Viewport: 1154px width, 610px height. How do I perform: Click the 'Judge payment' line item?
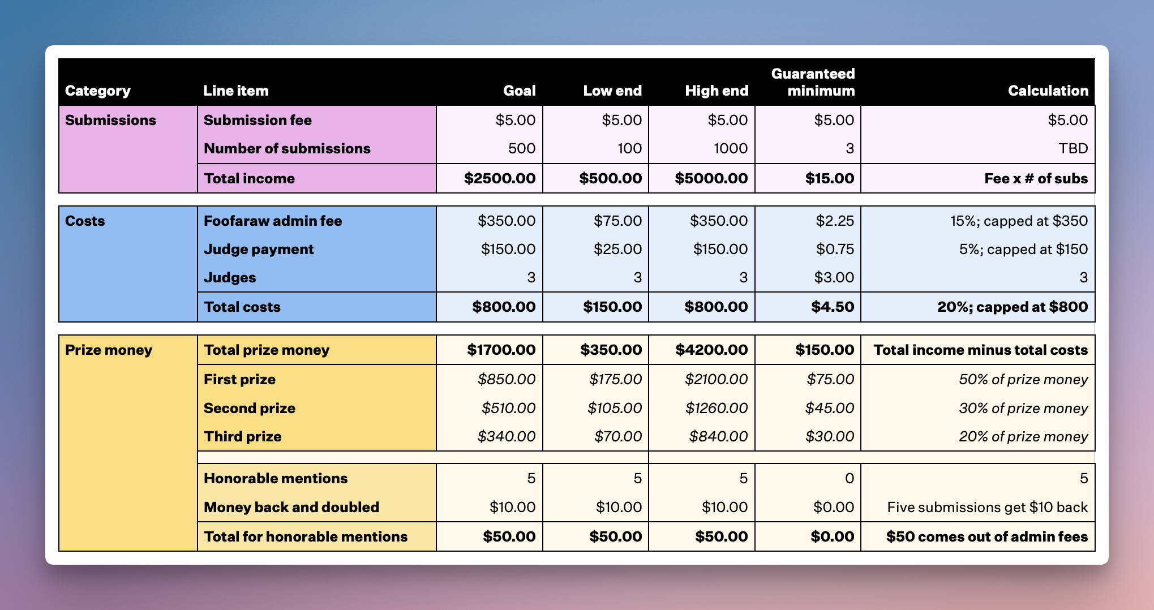[x=259, y=249]
